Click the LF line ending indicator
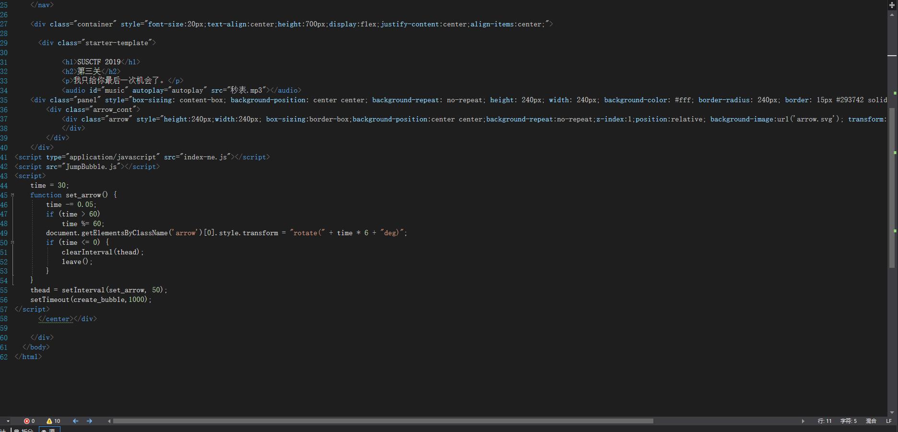This screenshot has height=432, width=898. click(x=889, y=421)
